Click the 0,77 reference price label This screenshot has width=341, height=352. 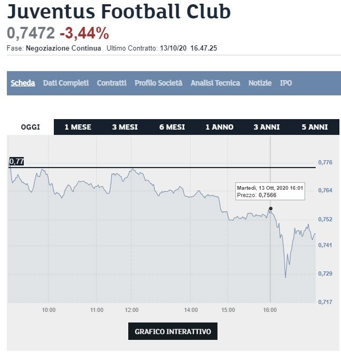click(16, 161)
